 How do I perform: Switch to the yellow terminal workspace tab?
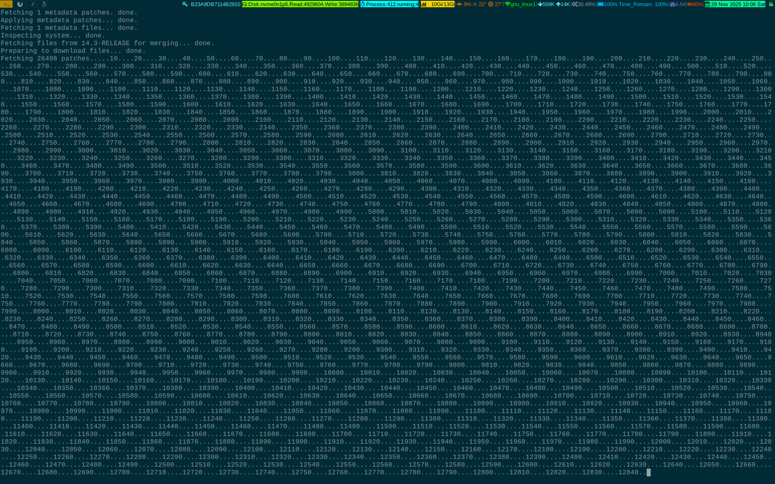click(6, 5)
